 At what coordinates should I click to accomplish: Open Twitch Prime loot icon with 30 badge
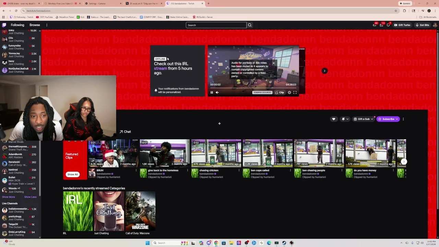tap(375, 25)
